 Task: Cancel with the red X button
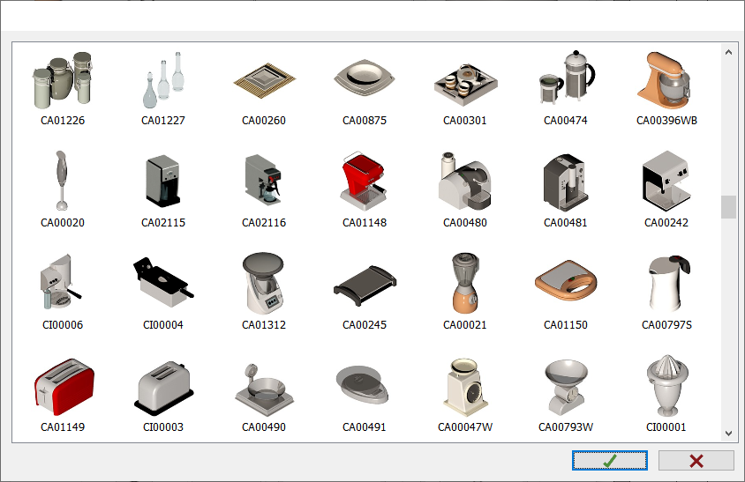pyautogui.click(x=696, y=460)
